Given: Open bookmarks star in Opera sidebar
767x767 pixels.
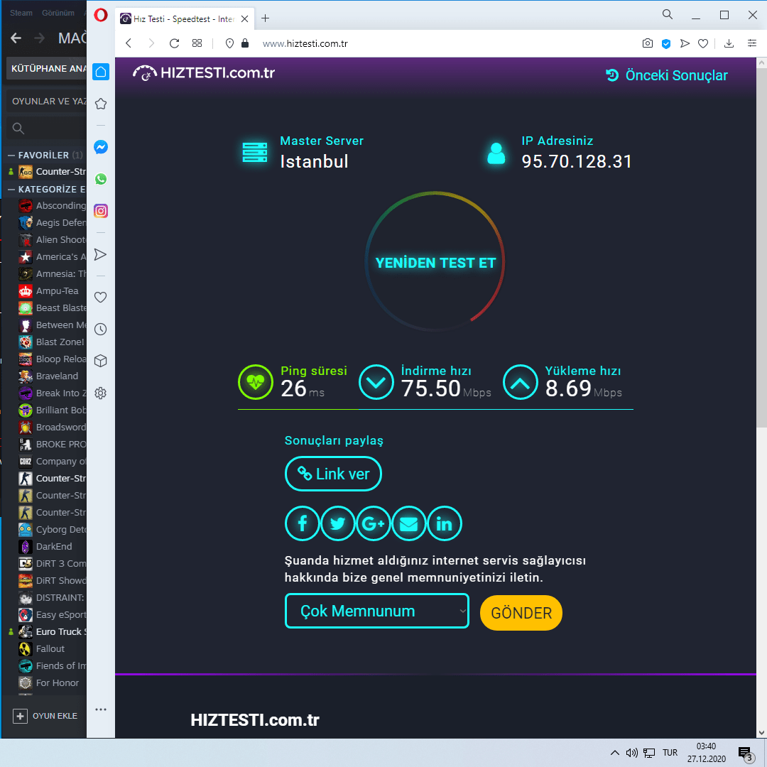Looking at the screenshot, I should point(101,104).
